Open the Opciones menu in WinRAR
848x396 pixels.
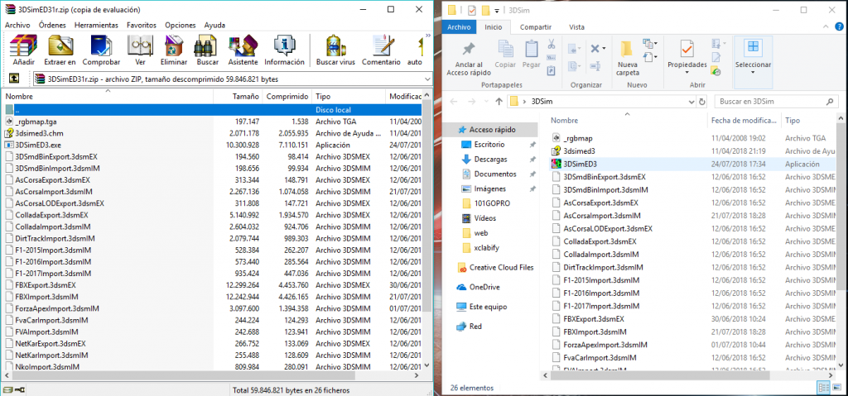tap(180, 25)
